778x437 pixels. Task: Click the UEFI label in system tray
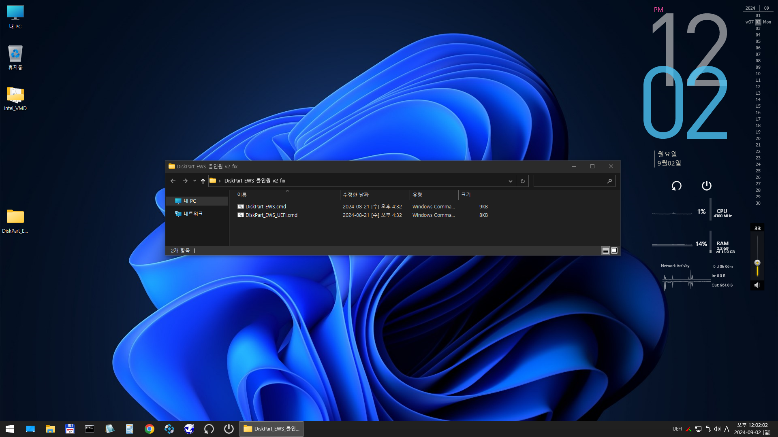coord(677,429)
